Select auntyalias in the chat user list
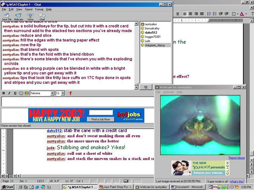This screenshot has width=254, height=190. point(151,24)
